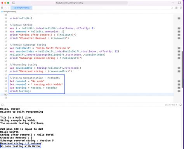Go back with the left chevron

pos(6,8)
